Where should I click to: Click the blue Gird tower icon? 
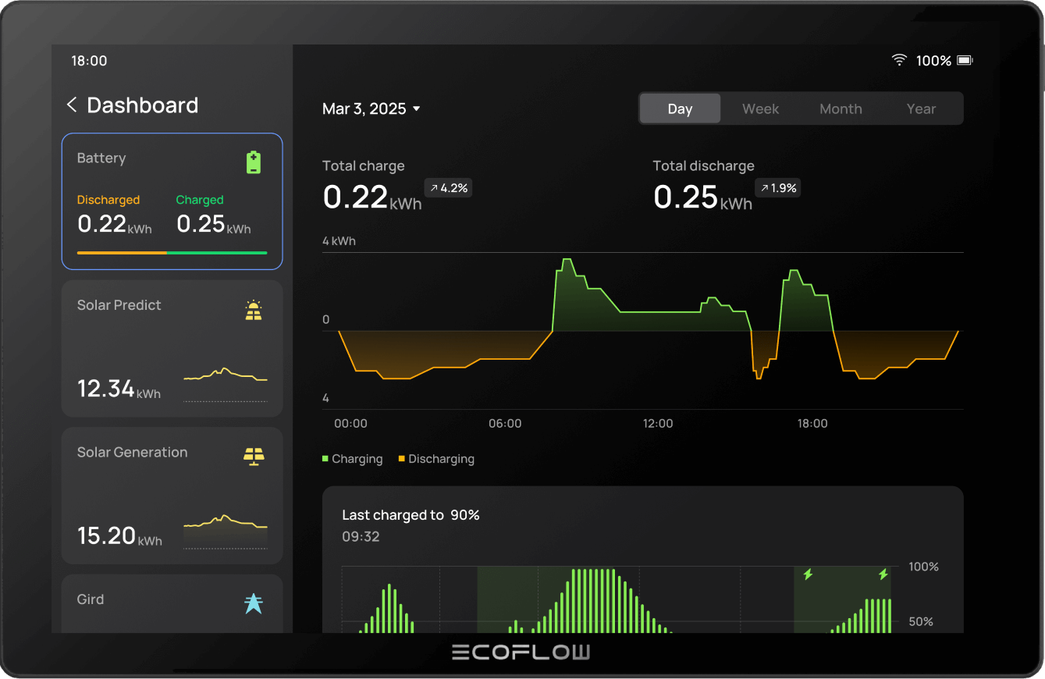[x=254, y=603]
